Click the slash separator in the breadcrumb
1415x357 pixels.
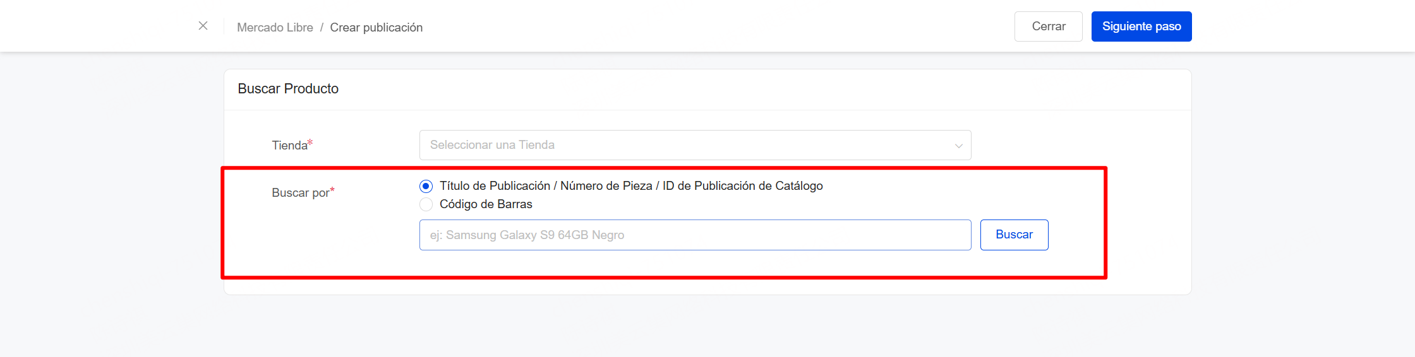322,28
